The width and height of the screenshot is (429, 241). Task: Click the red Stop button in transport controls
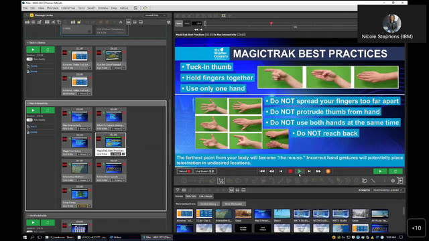[290, 171]
